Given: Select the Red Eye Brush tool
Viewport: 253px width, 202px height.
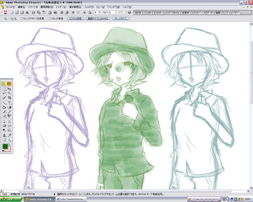Looking at the screenshot, I should point(9,116).
